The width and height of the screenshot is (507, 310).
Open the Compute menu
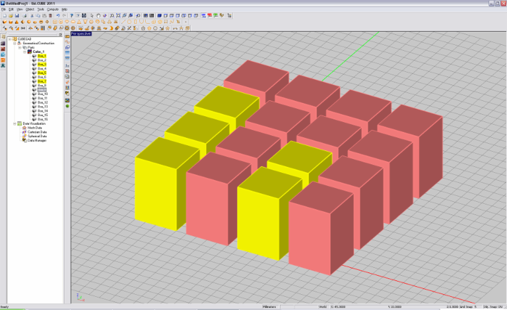coord(52,9)
